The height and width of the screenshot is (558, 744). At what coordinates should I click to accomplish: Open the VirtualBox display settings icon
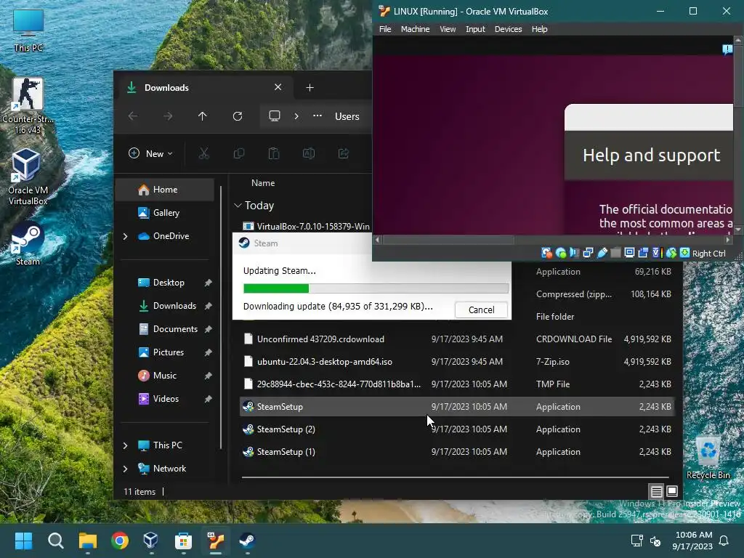pos(629,253)
